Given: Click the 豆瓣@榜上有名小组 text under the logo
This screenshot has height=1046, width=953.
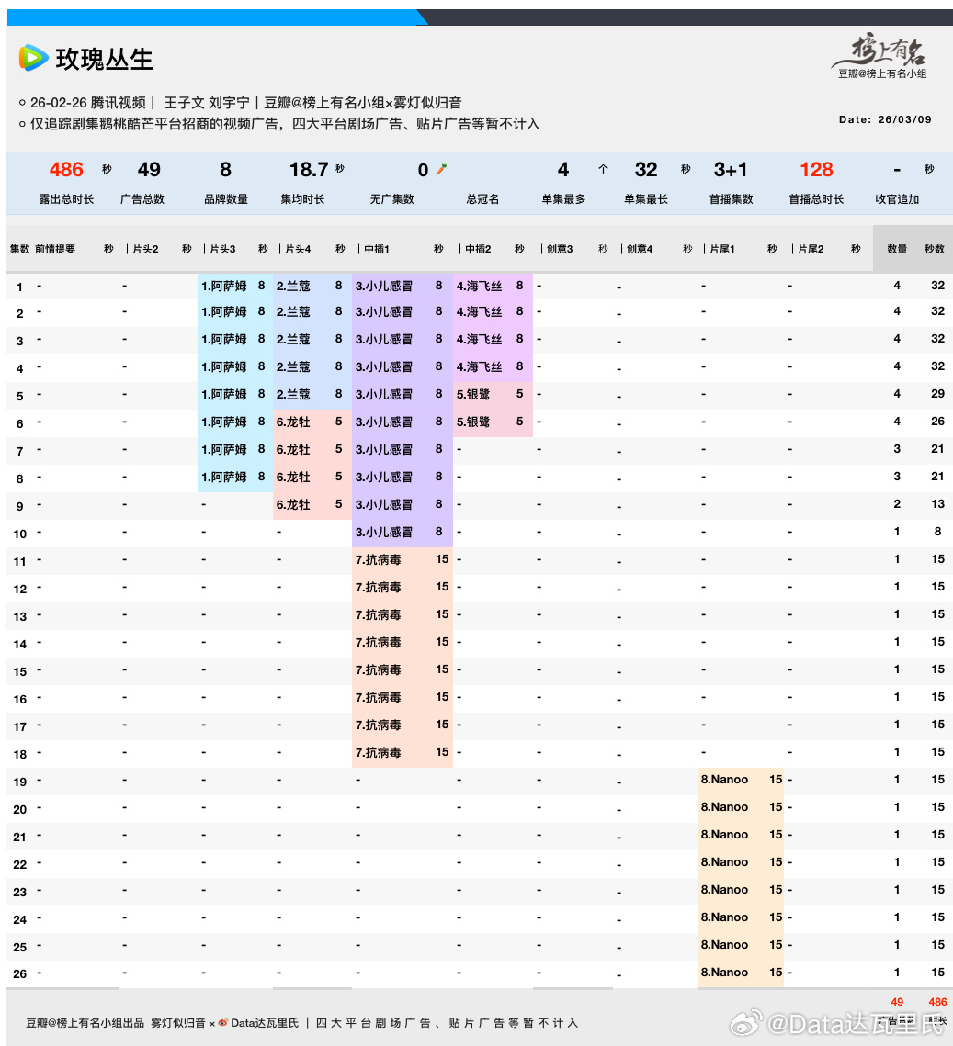Looking at the screenshot, I should (882, 74).
